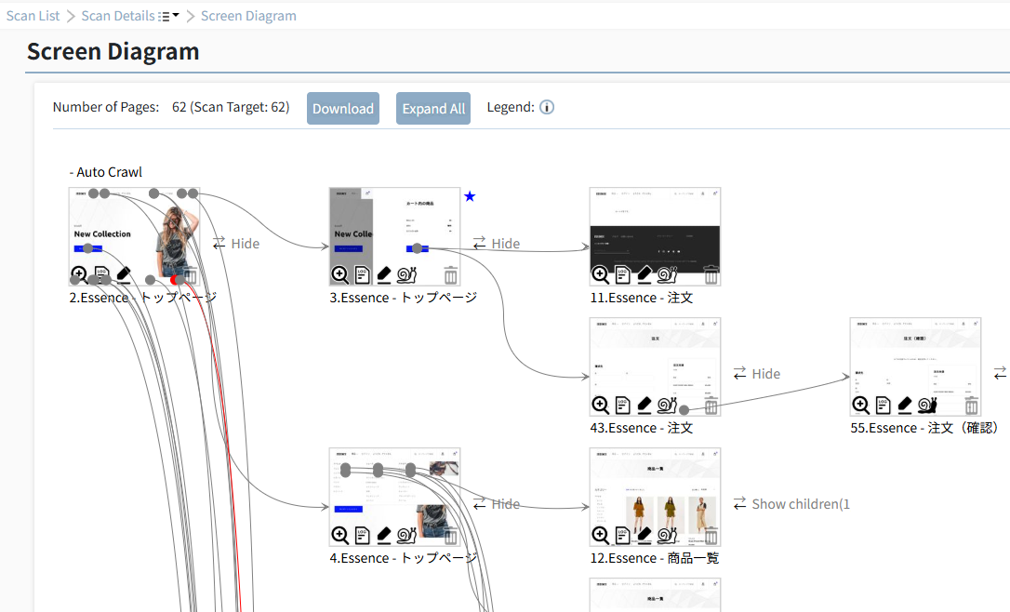Click blue star next to page 3

(470, 196)
